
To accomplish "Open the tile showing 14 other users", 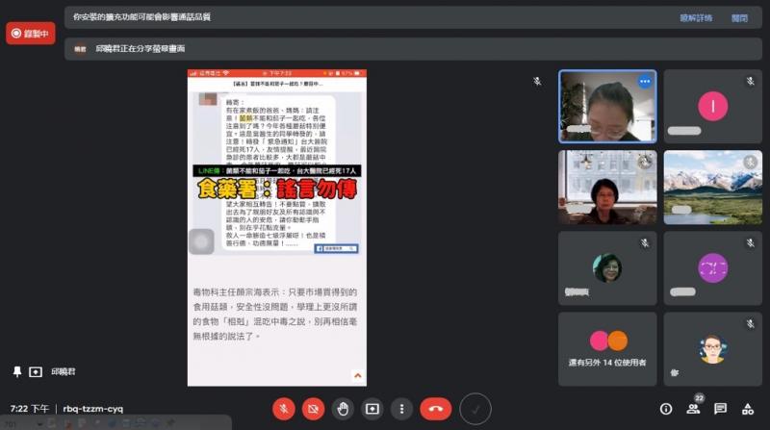I will (x=607, y=347).
